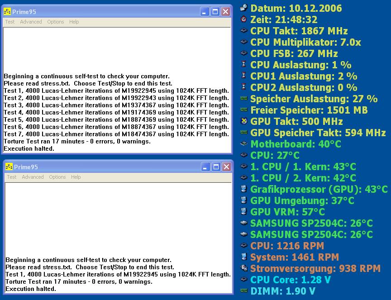
Task: Maximize the upper Prime95 window
Action: point(215,11)
